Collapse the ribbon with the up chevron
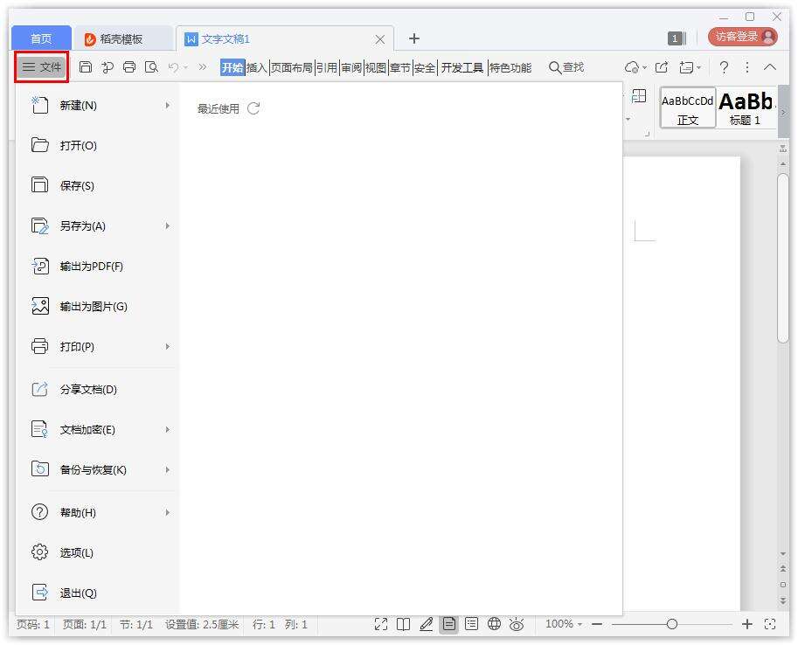 (x=770, y=66)
